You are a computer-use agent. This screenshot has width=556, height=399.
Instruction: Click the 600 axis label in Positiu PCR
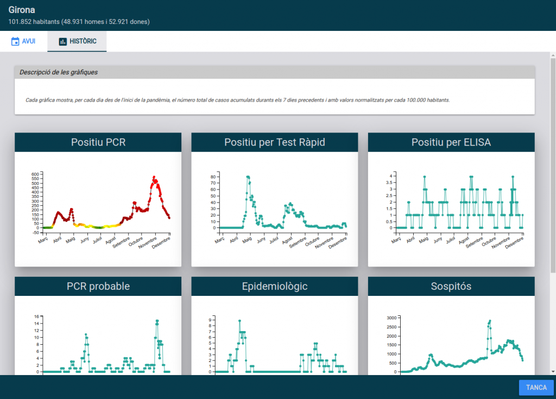pos(35,174)
